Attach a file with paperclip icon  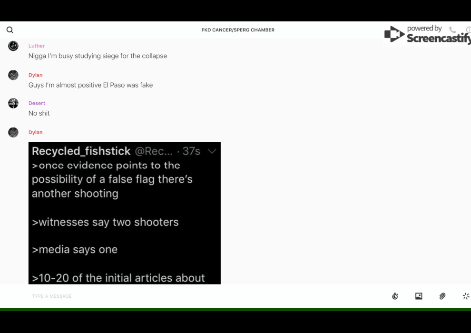click(442, 296)
